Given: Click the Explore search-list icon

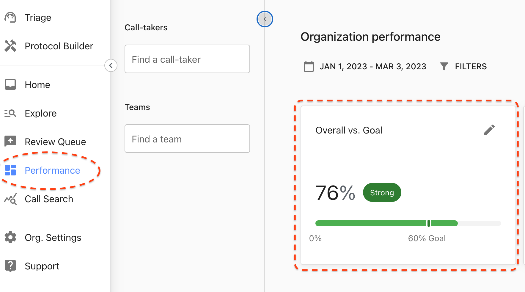Looking at the screenshot, I should (x=10, y=113).
